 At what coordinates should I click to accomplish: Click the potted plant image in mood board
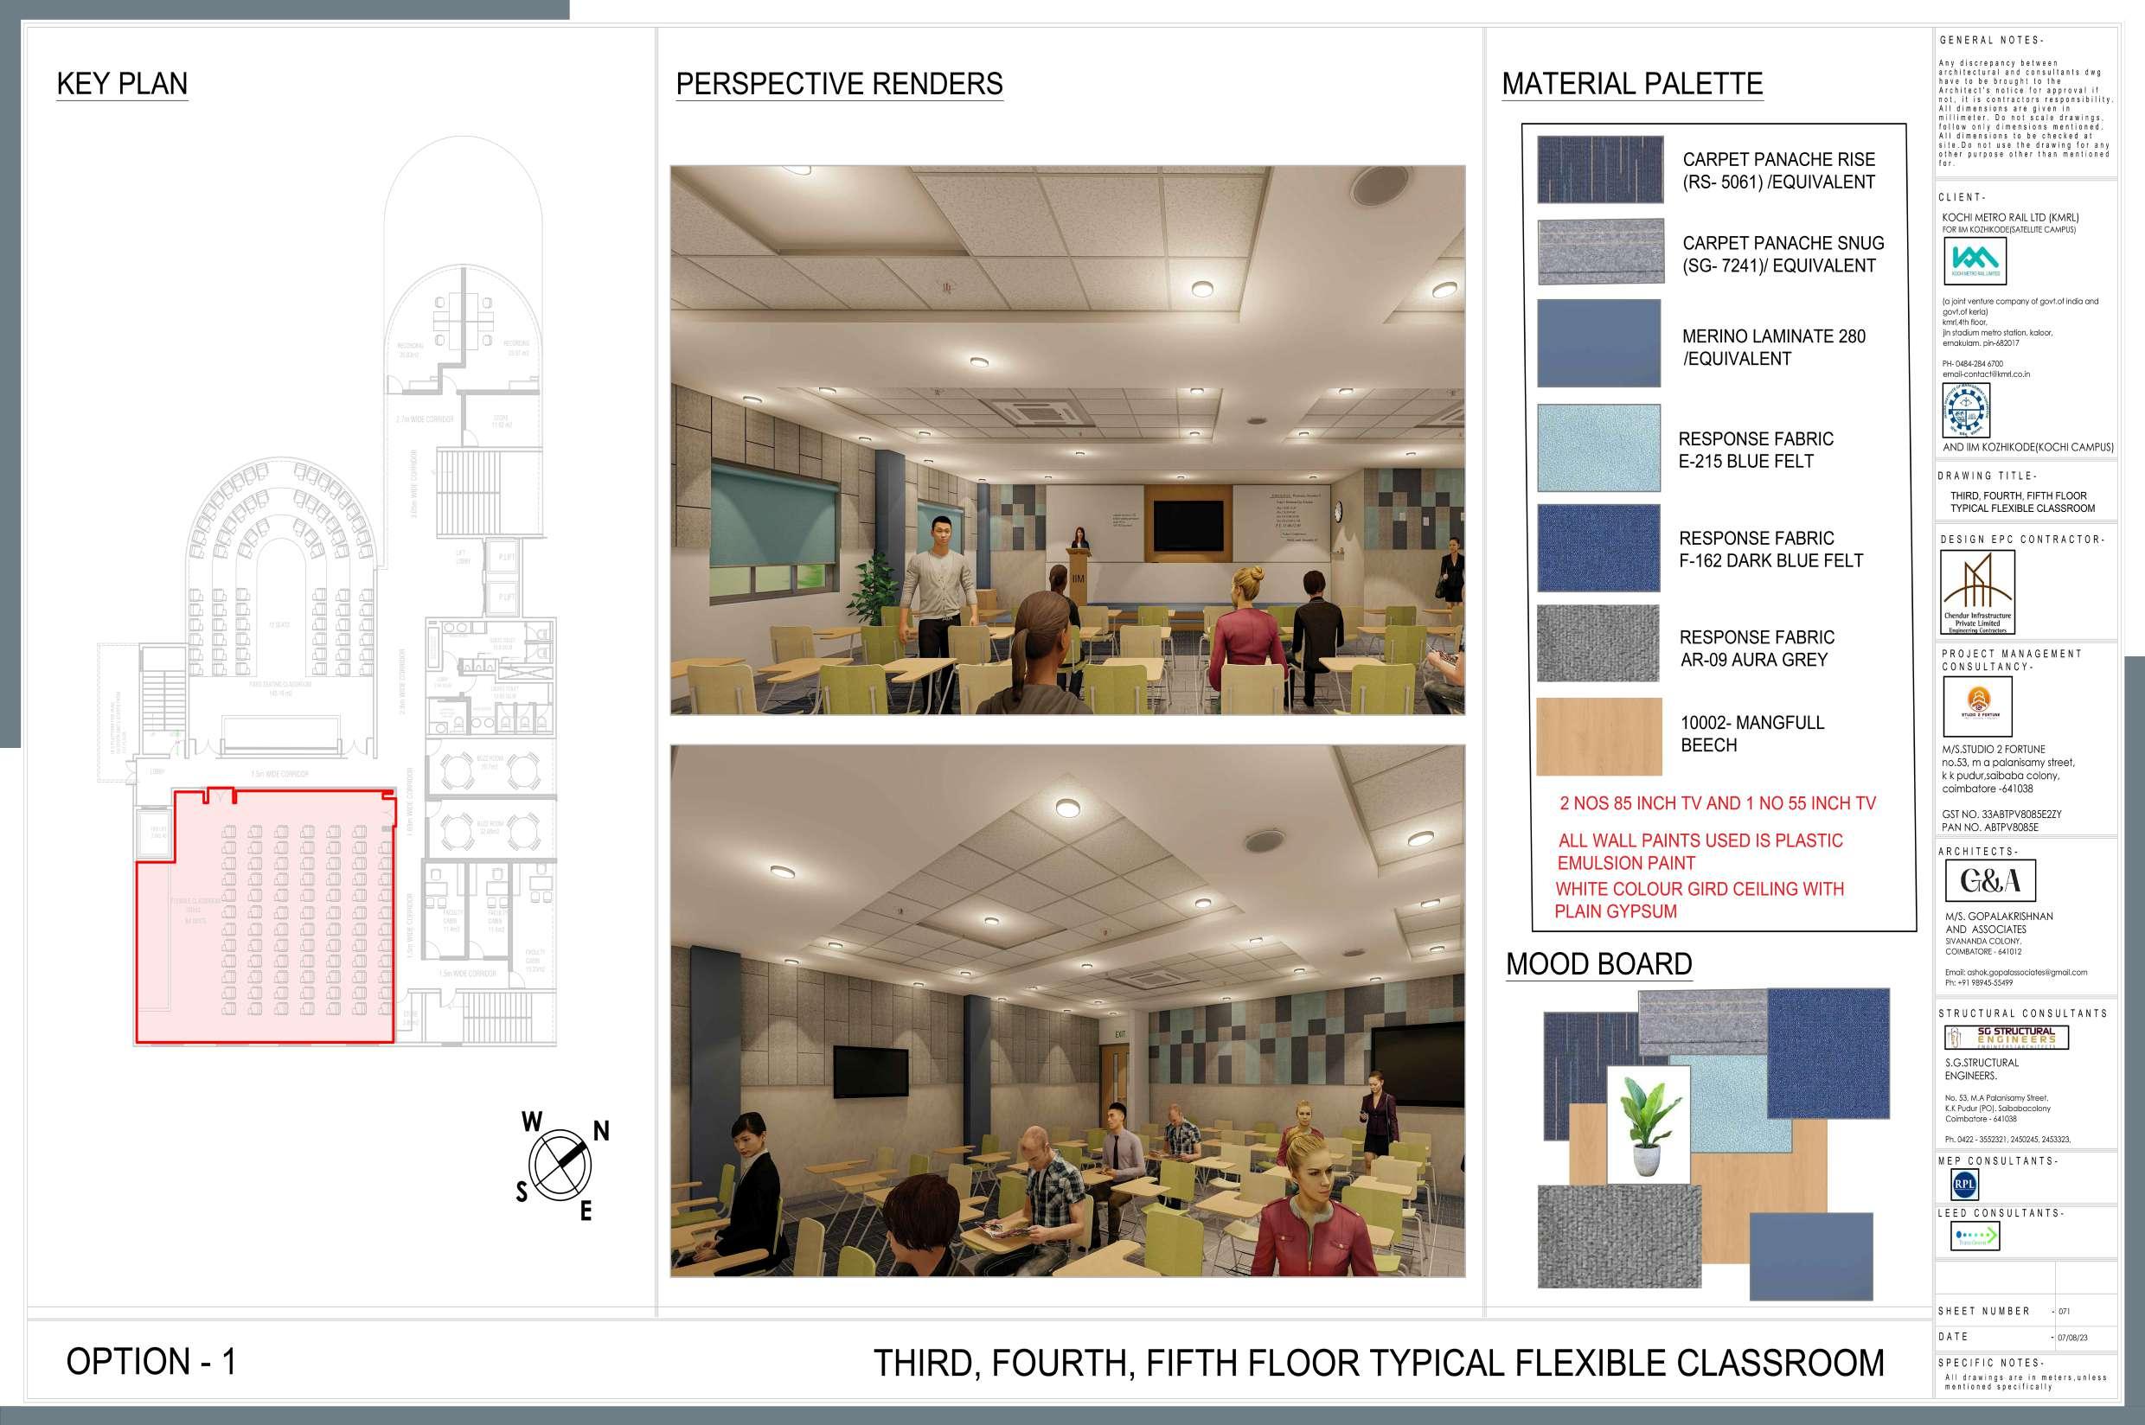(x=1649, y=1125)
